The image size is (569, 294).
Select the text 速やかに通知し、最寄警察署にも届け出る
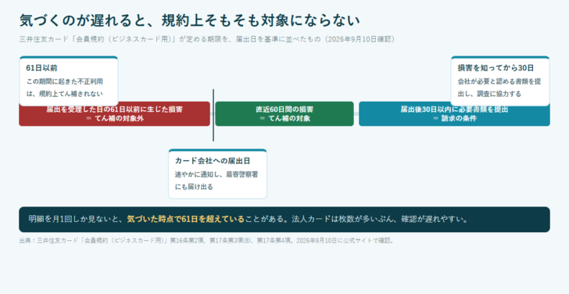tap(217, 181)
